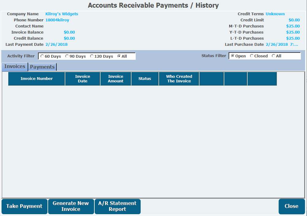The width and height of the screenshot is (307, 216).
Task: Click Who Created The Invoice header
Action: (x=179, y=79)
